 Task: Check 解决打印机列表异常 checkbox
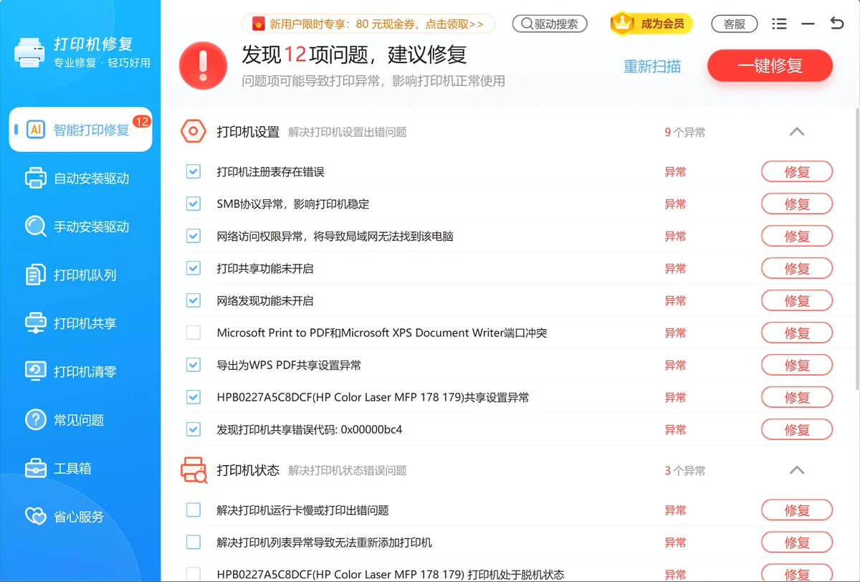point(193,542)
